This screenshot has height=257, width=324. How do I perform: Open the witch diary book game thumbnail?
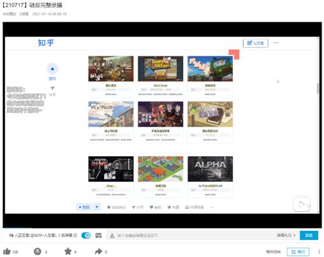click(210, 114)
